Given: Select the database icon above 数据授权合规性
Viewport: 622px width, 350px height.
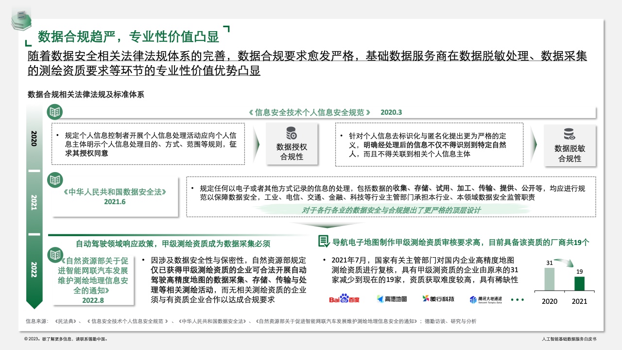Looking at the screenshot, I should [292, 133].
